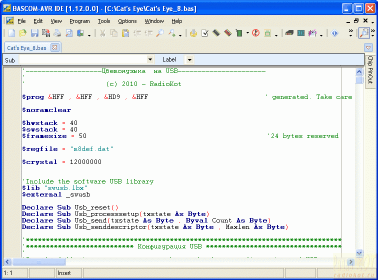Run the Syntax check icon
The image size is (378, 280).
205,33
